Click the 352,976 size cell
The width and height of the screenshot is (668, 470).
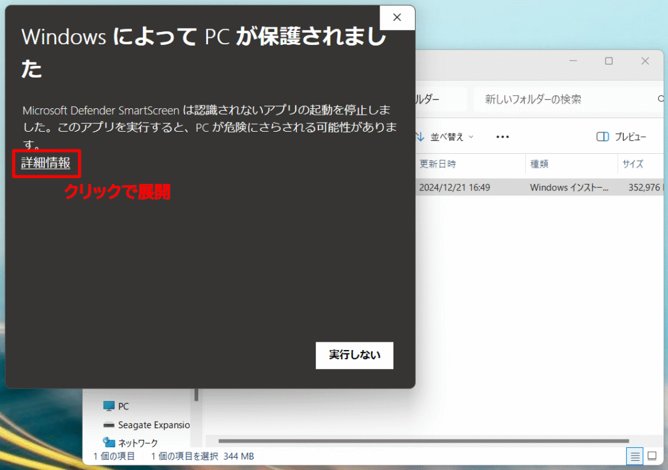pos(644,187)
